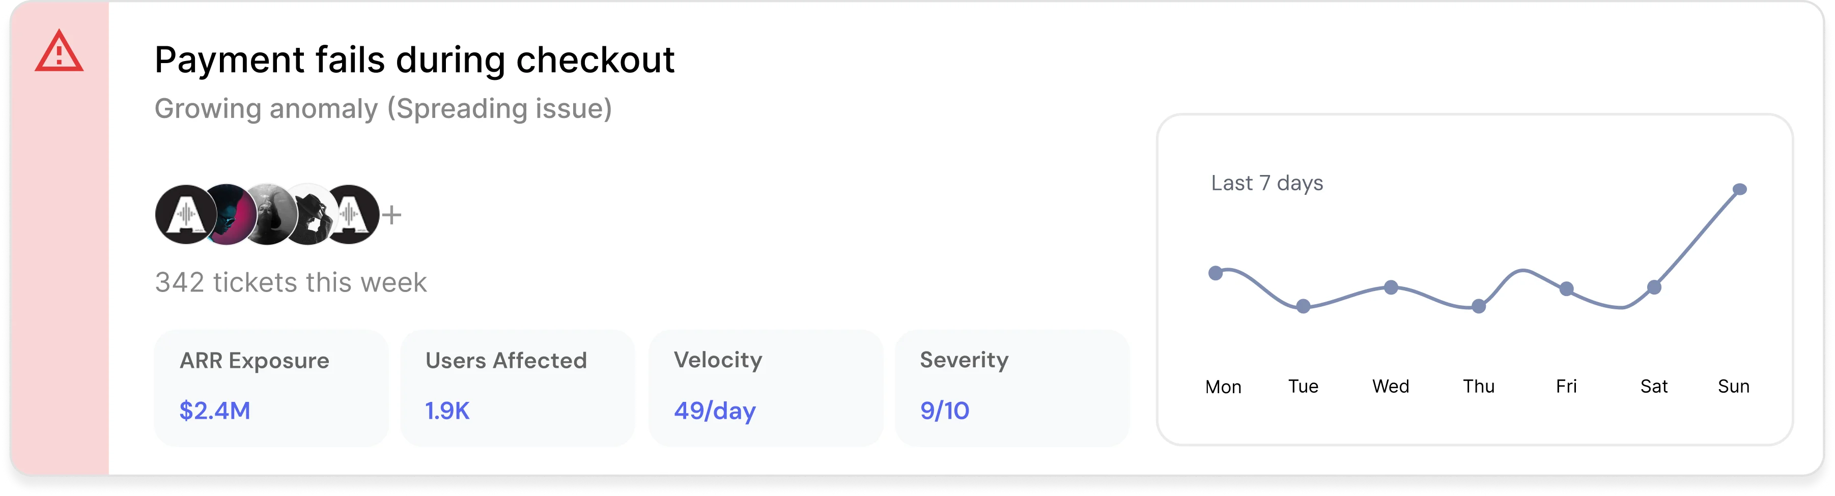This screenshot has width=1835, height=496.
Task: Open the Users Affected 1.9K card
Action: click(x=517, y=388)
